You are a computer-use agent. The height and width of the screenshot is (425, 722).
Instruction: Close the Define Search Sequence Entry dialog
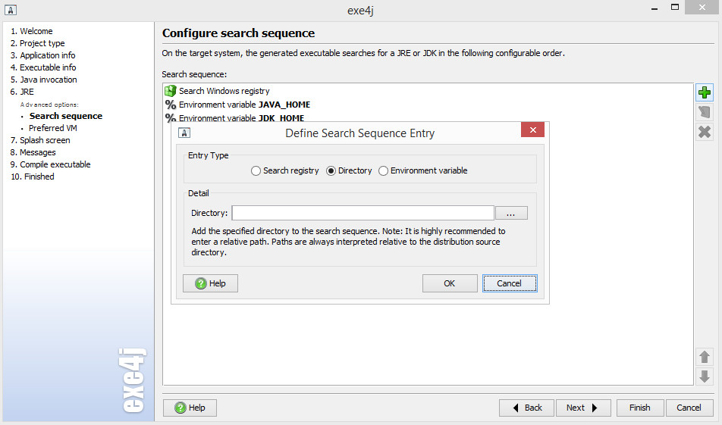[532, 130]
